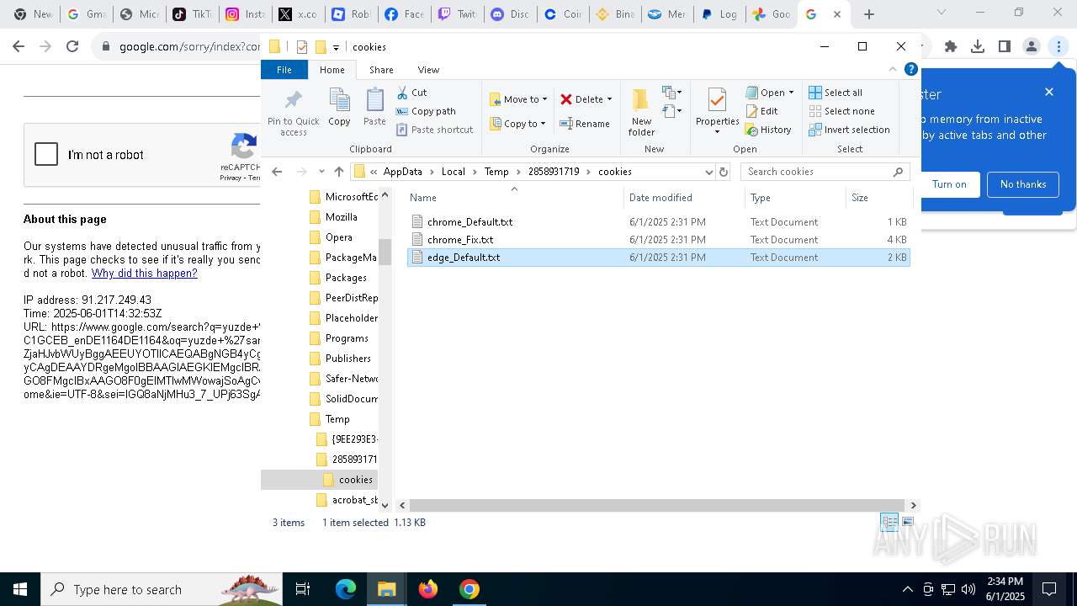The height and width of the screenshot is (606, 1077).
Task: Click Edit in the Open group
Action: [x=761, y=111]
